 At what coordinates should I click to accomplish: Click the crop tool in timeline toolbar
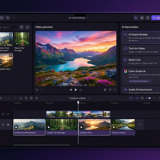click(37, 98)
